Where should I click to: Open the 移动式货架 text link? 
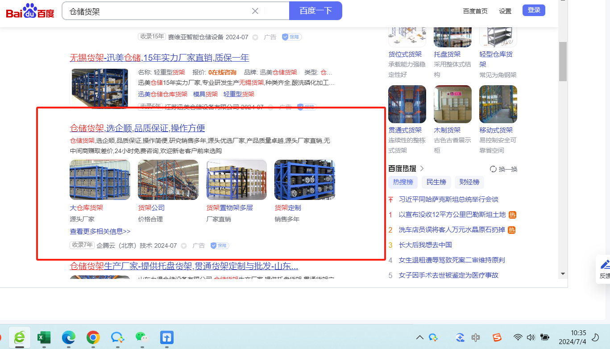point(496,130)
